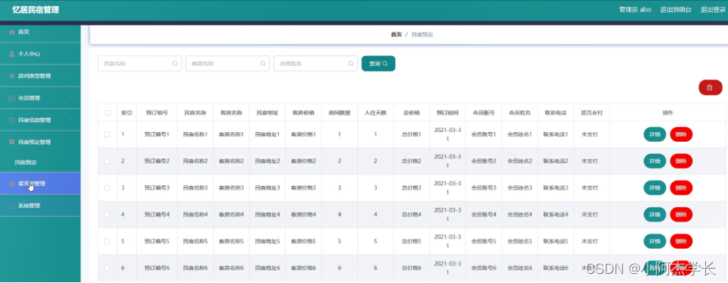This screenshot has height=283, width=728.
Task: Click 删除 for row 预订编号1
Action: 681,134
